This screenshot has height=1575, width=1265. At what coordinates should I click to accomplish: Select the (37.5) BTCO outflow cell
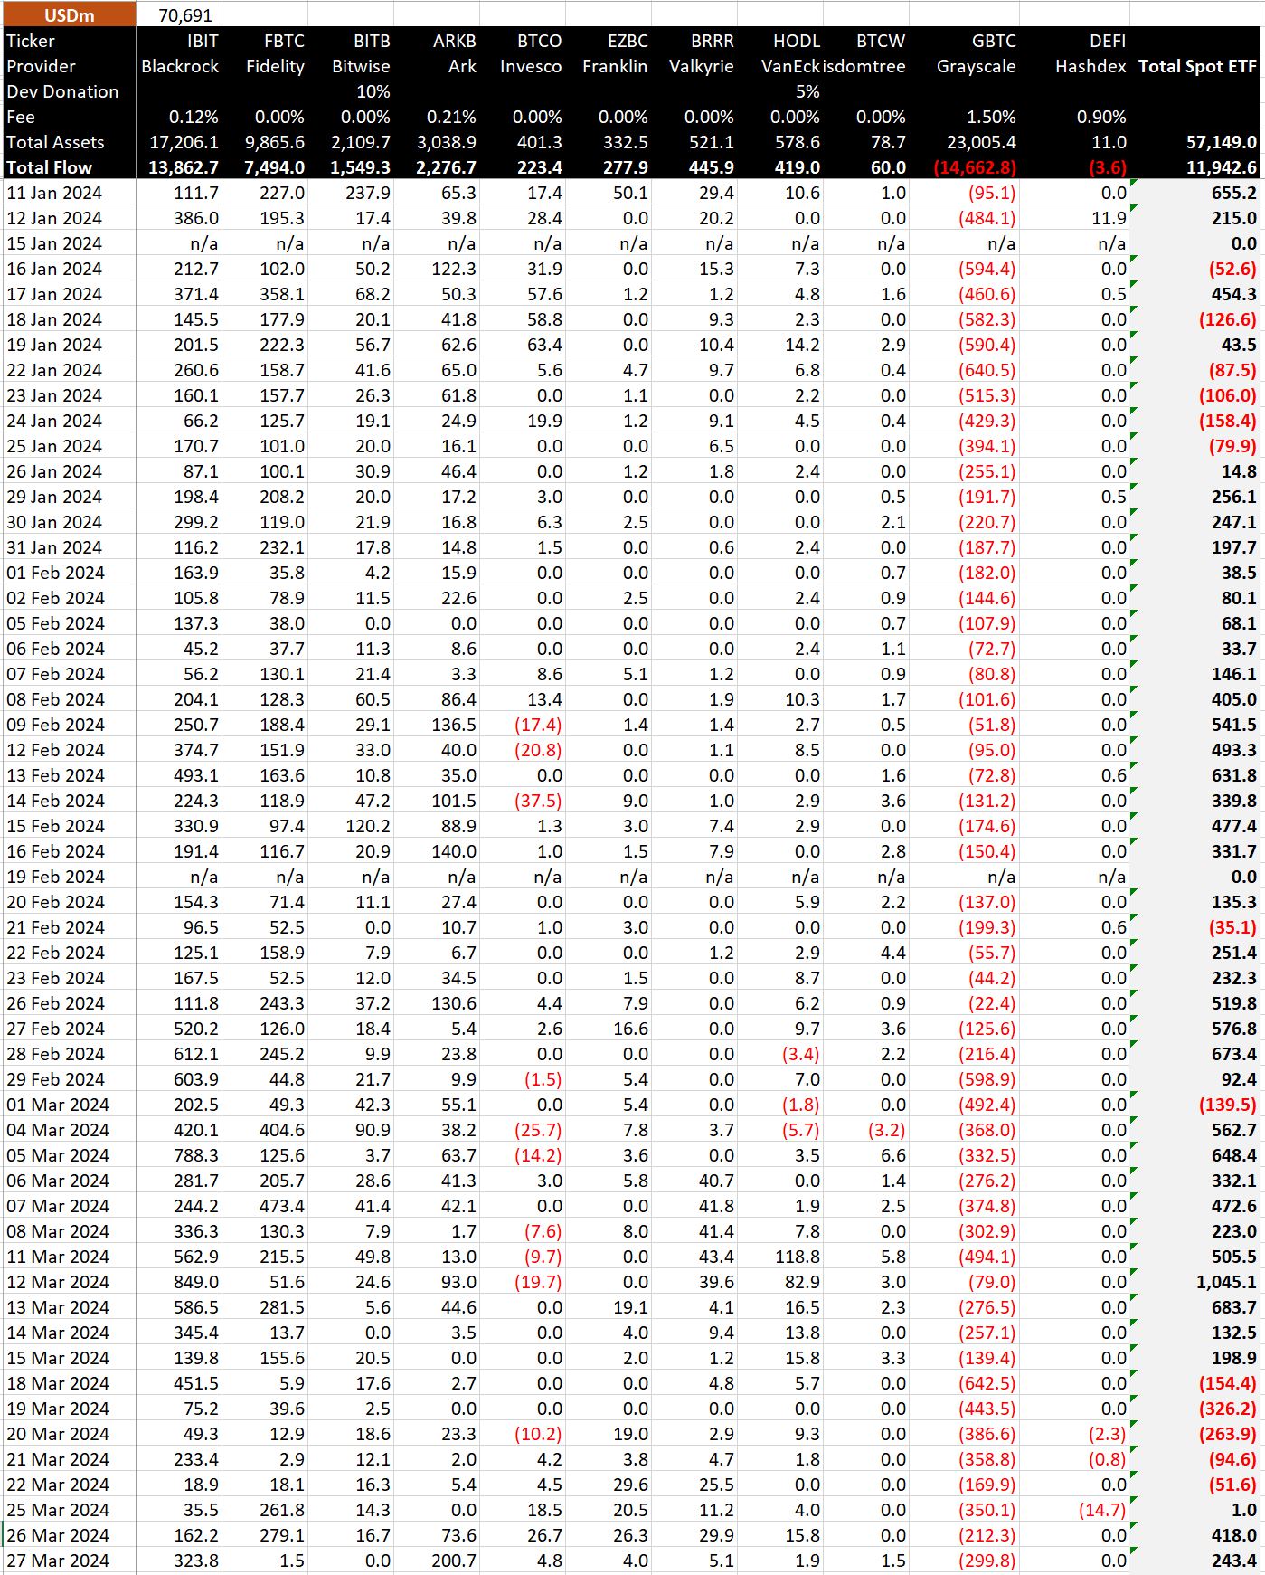pyautogui.click(x=538, y=801)
